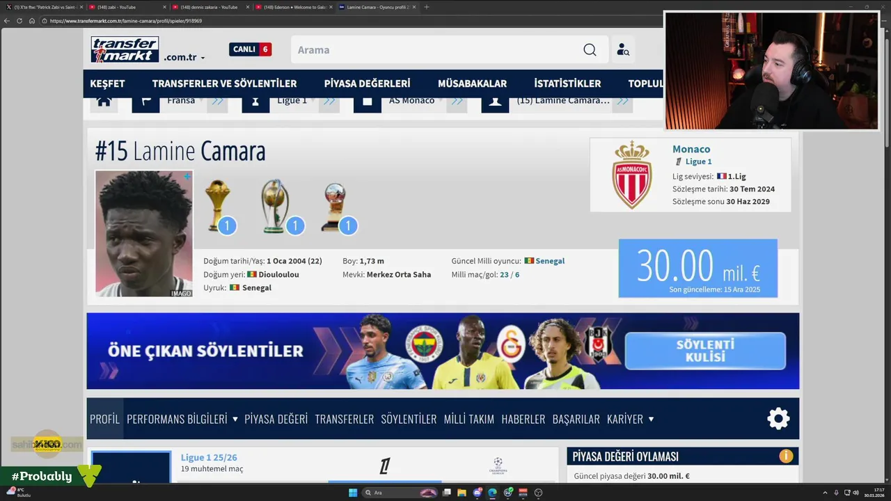Open the Kariyer dropdown
Viewport: 891px width, 501px height.
pos(631,419)
